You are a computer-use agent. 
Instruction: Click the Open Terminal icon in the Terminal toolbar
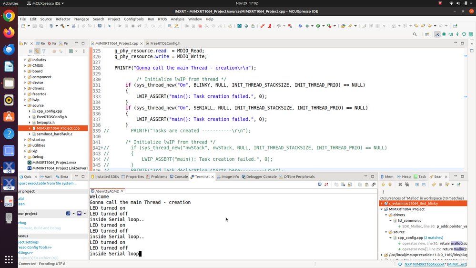click(320, 185)
